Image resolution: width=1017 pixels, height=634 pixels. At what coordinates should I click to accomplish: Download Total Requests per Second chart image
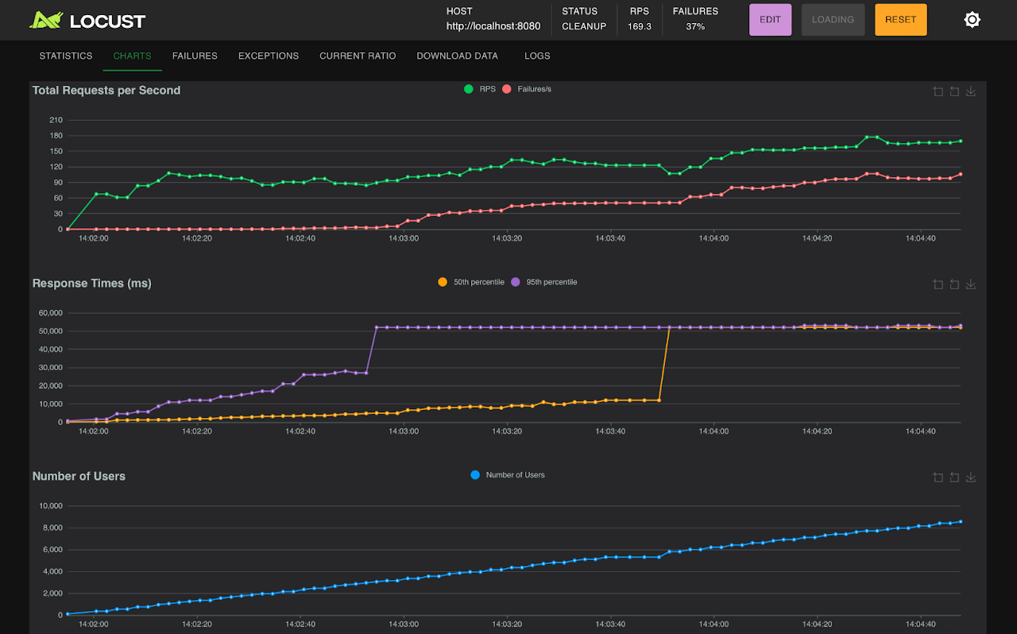tap(971, 91)
